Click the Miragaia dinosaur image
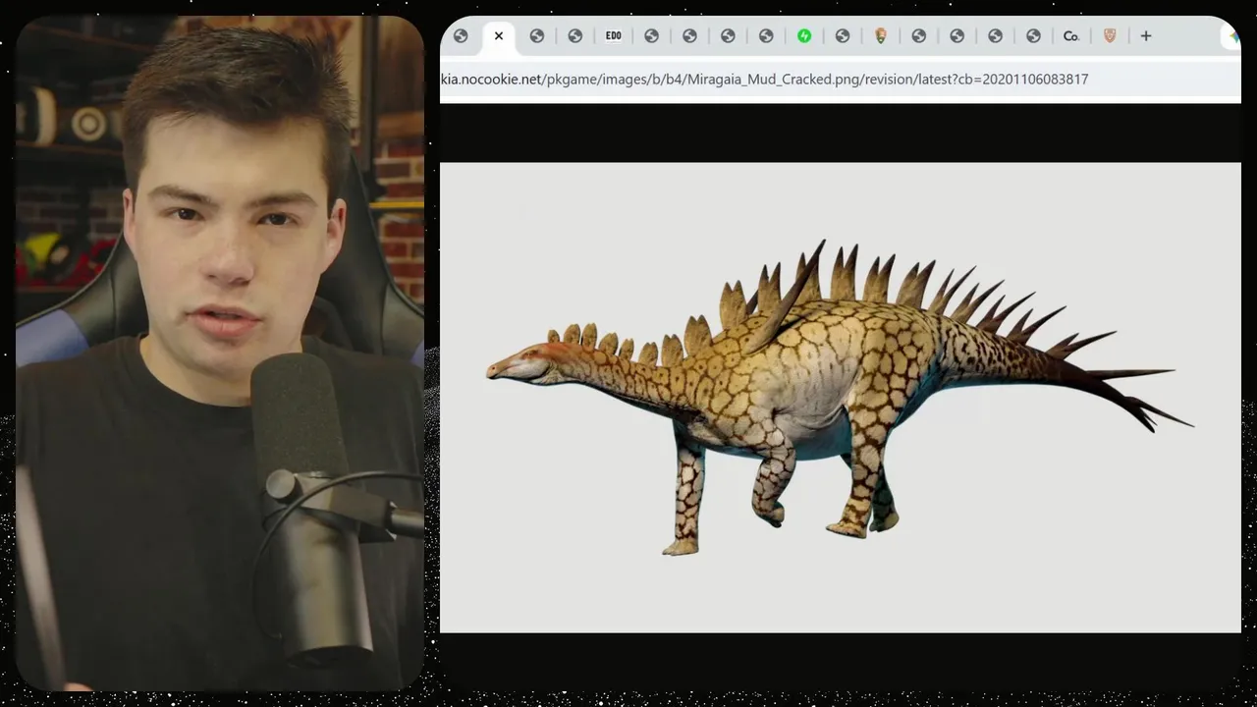This screenshot has height=707, width=1257. point(841,398)
